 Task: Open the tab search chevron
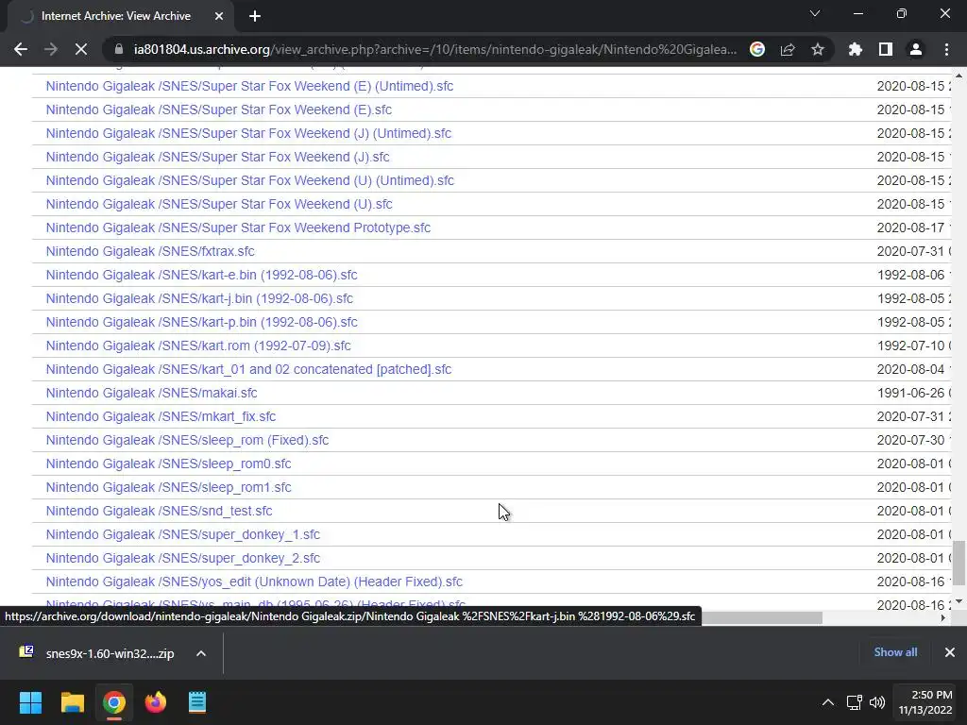815,13
